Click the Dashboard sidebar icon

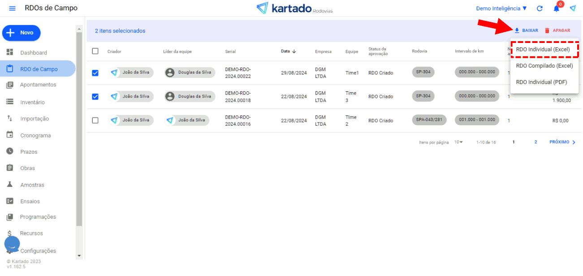point(10,52)
